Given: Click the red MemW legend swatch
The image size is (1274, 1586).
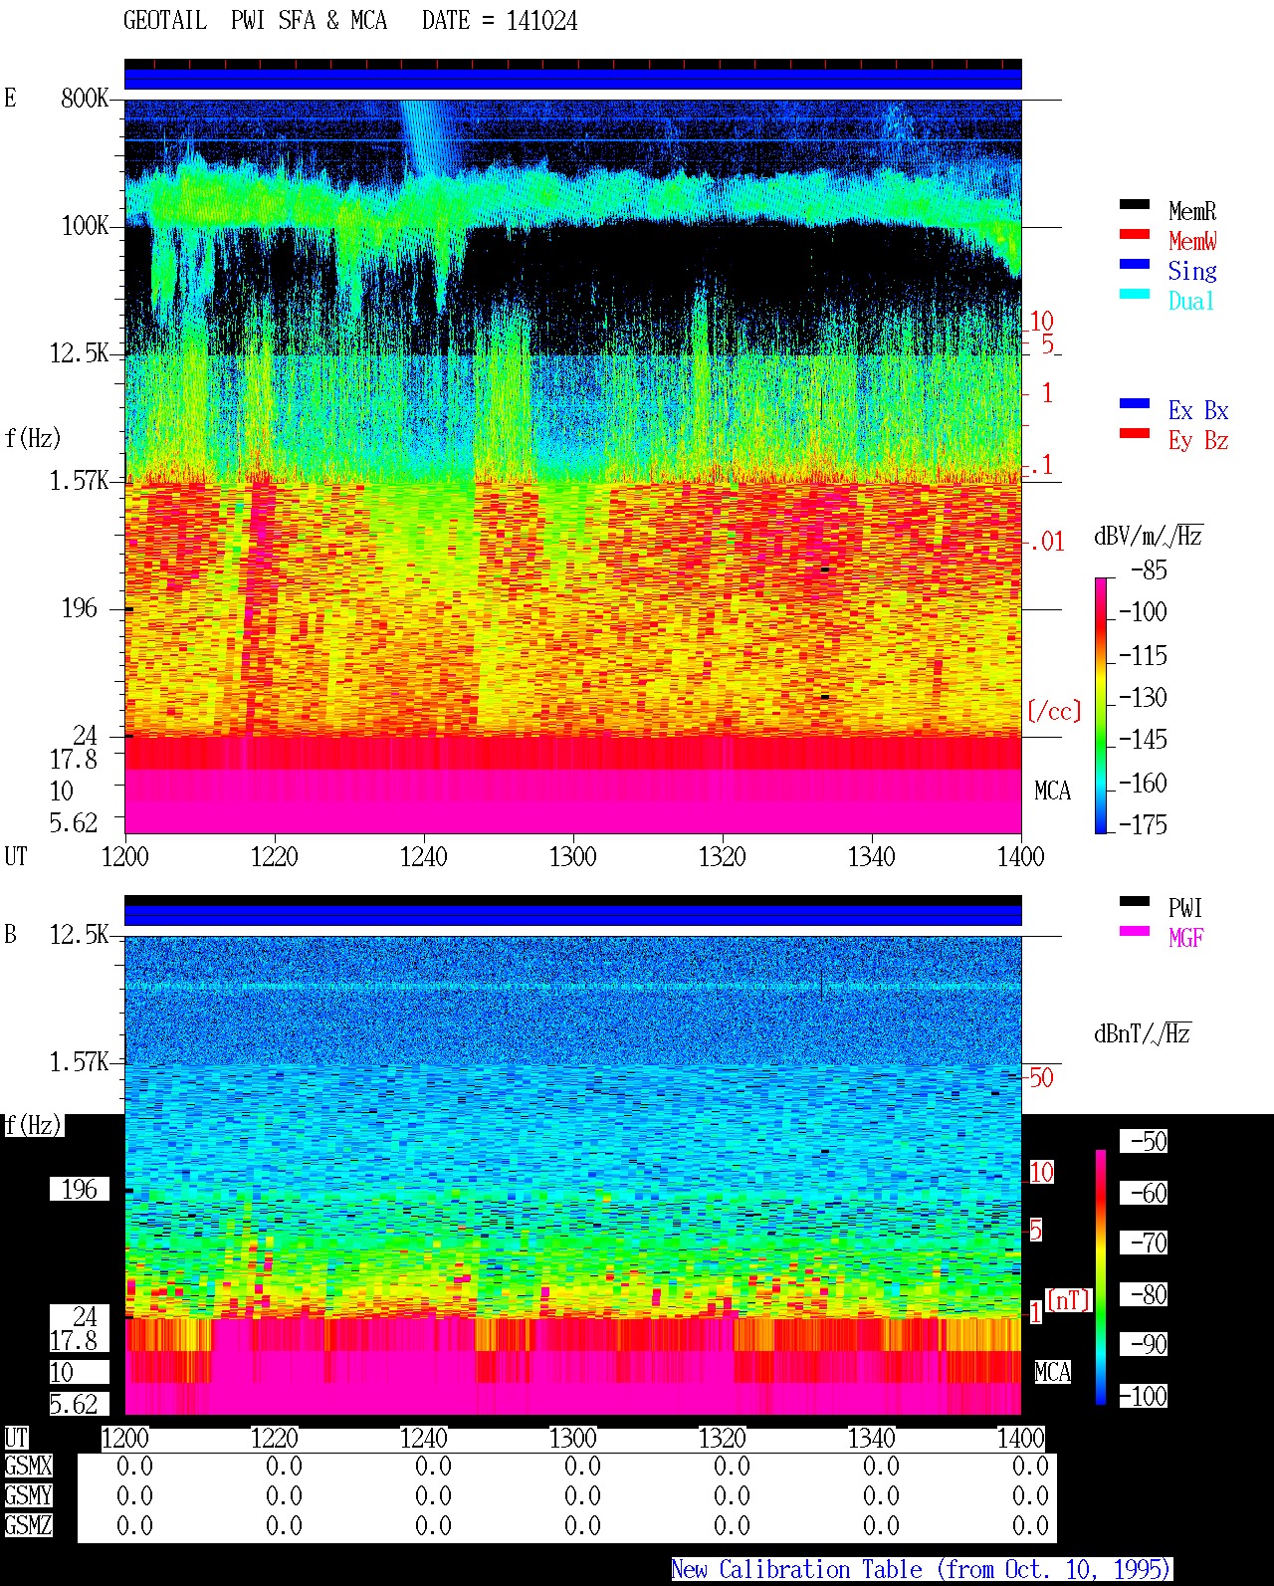Looking at the screenshot, I should point(1135,235).
